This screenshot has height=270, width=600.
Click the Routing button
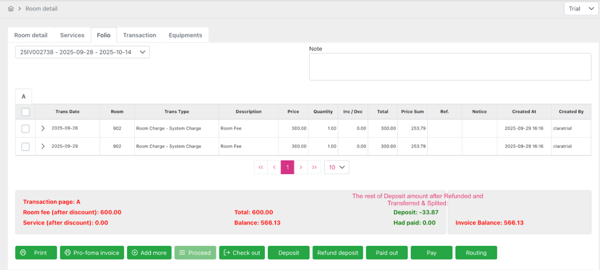pos(476,252)
